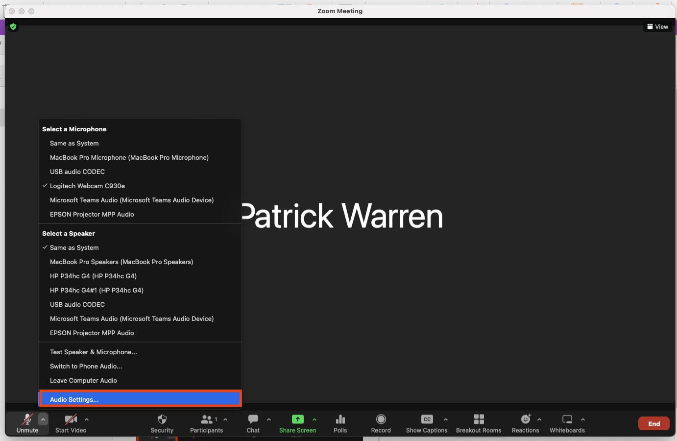Select Logitech Webcam C930e microphone
Screen dimensions: 677x441
click(140, 186)
